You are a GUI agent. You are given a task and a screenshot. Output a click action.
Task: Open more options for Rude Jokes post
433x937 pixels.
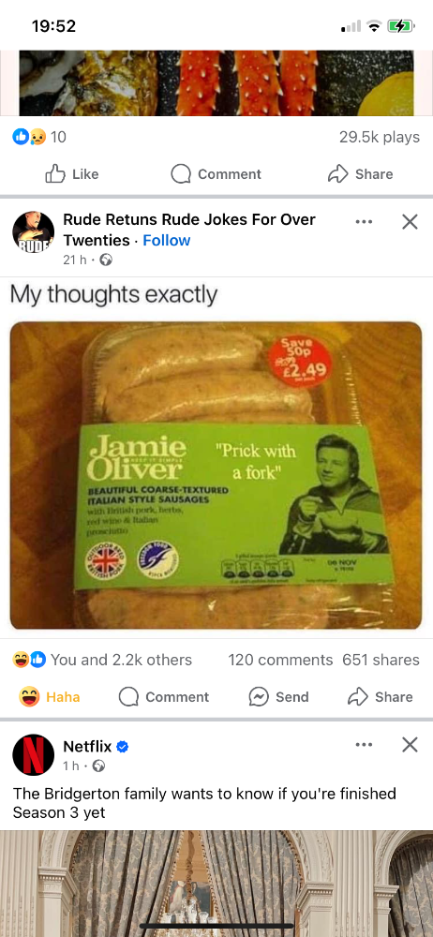click(364, 222)
